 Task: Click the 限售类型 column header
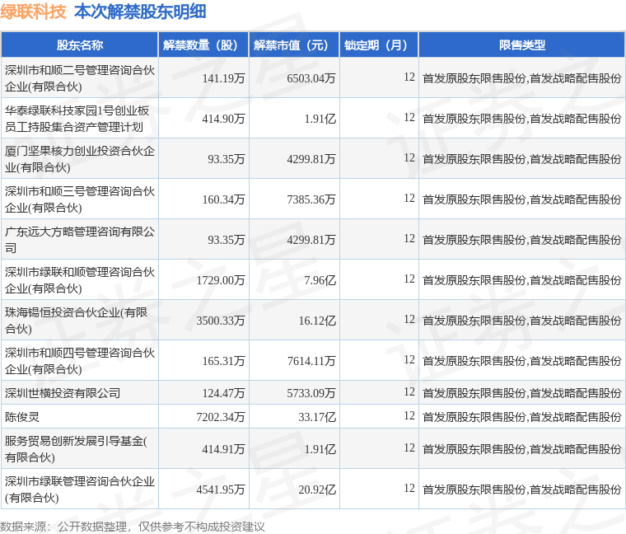click(x=521, y=45)
